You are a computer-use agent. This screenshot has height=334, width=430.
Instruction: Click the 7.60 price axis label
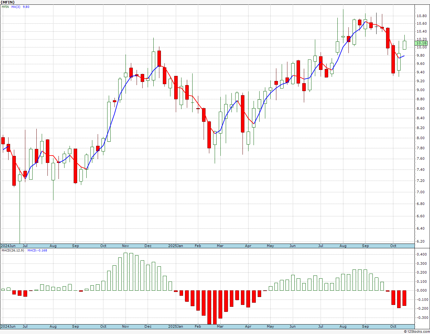(x=421, y=158)
